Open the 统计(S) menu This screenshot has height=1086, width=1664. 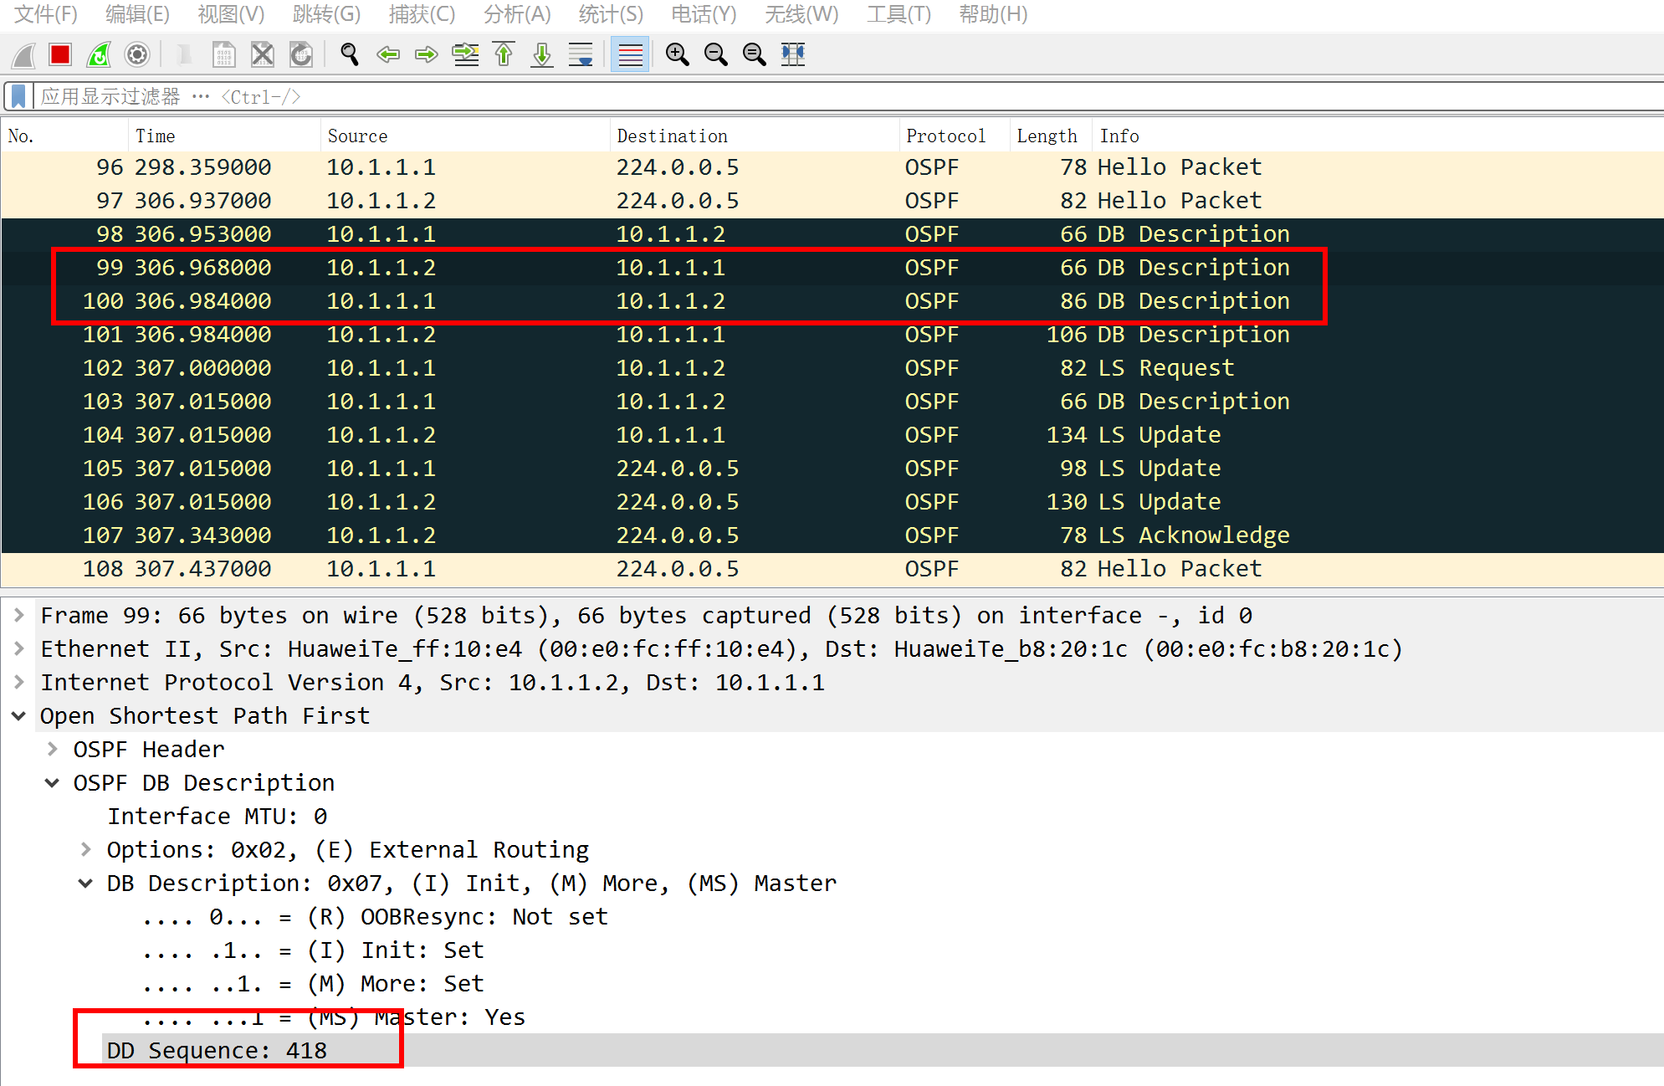[x=611, y=14]
